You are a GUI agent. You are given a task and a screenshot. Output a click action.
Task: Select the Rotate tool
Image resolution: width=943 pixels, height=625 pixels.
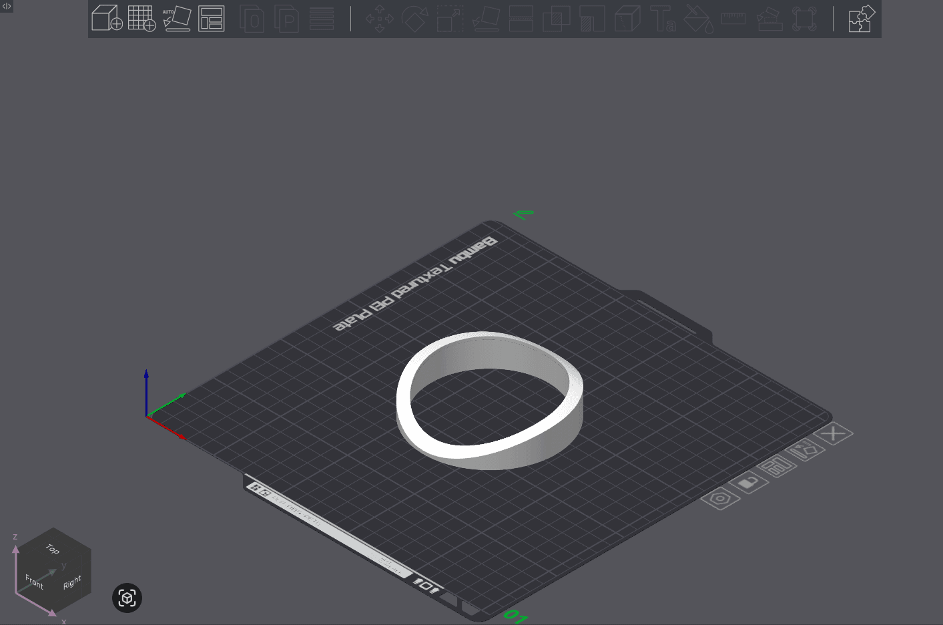point(414,19)
